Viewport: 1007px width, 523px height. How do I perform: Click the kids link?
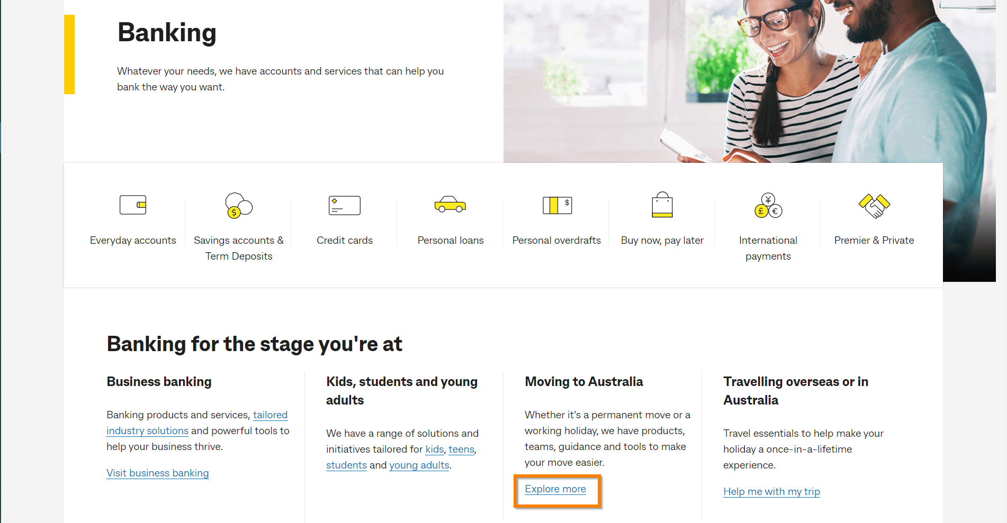point(435,449)
